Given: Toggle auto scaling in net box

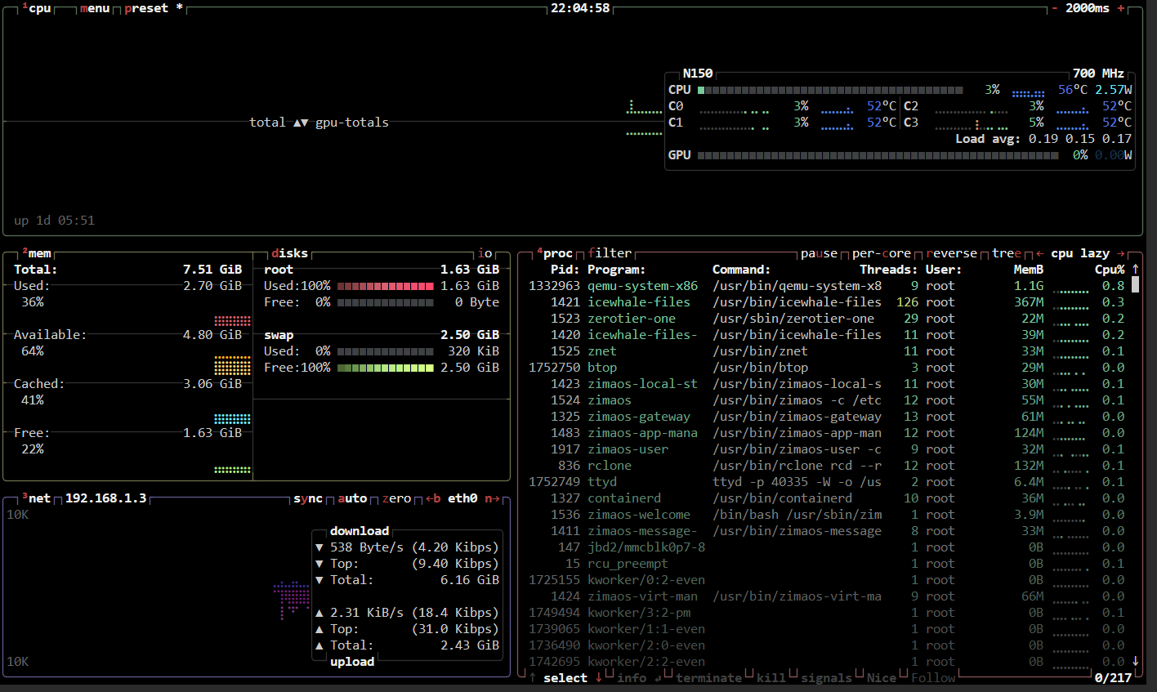Looking at the screenshot, I should tap(352, 498).
